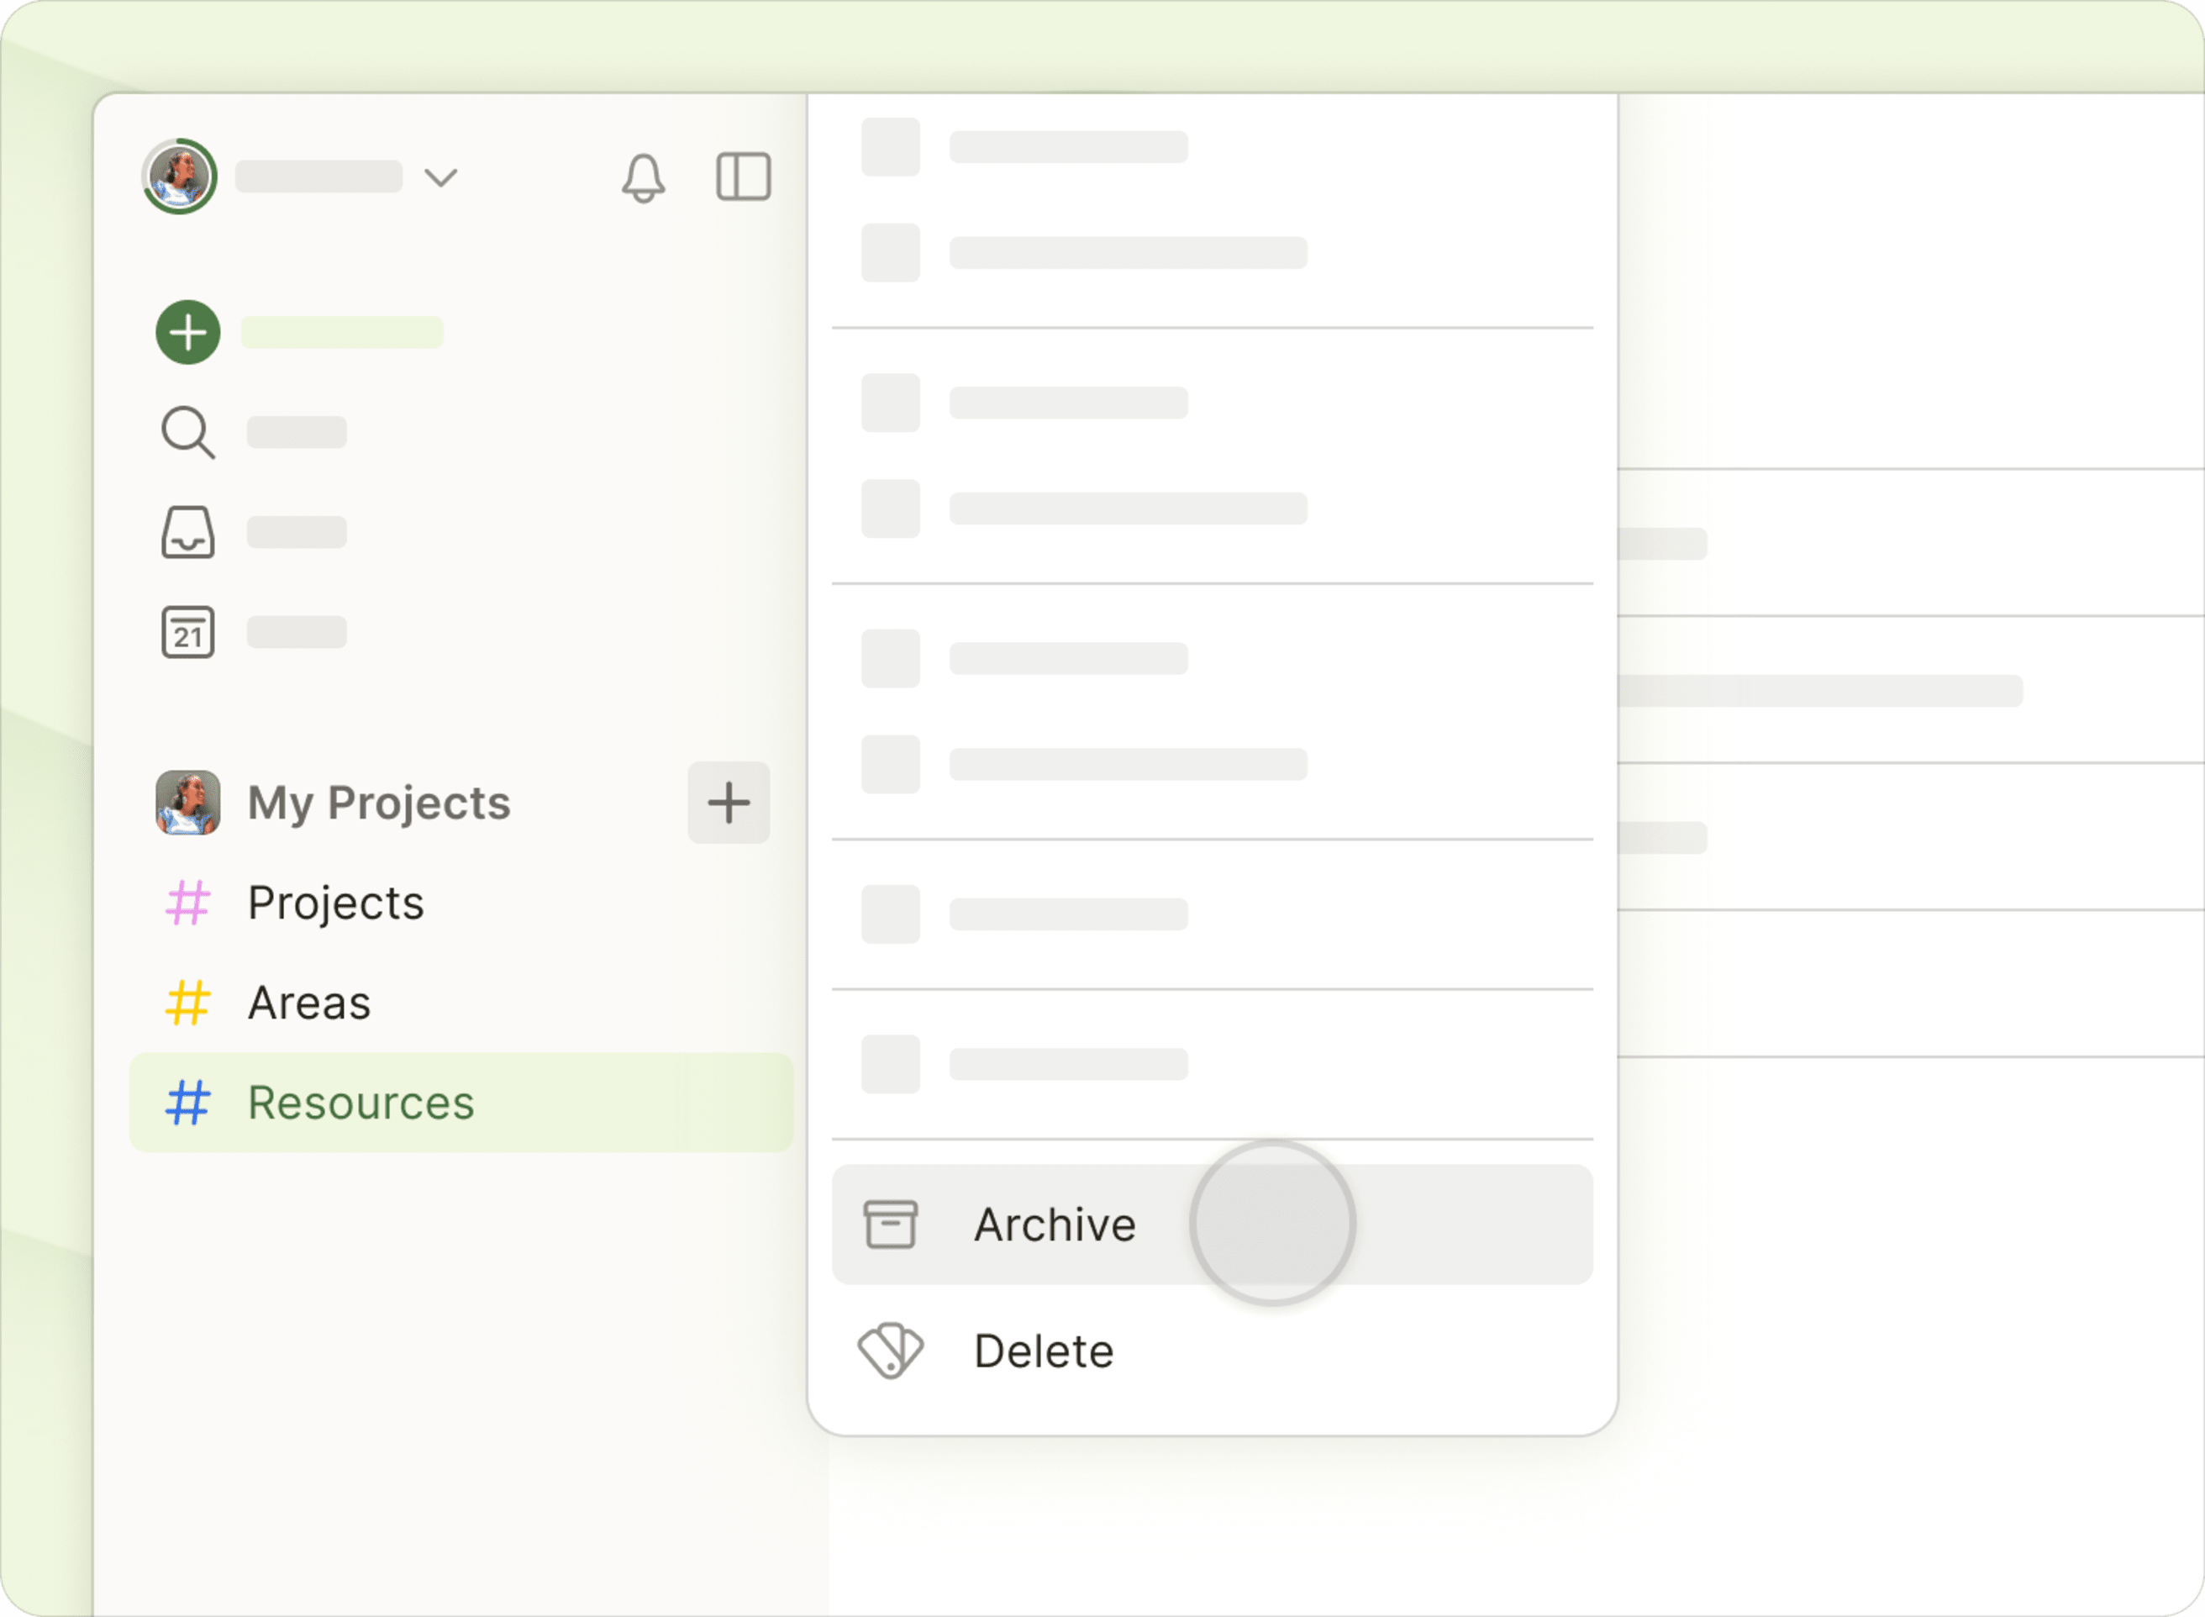This screenshot has height=1617, width=2205.
Task: Open notifications bell icon
Action: point(643,178)
